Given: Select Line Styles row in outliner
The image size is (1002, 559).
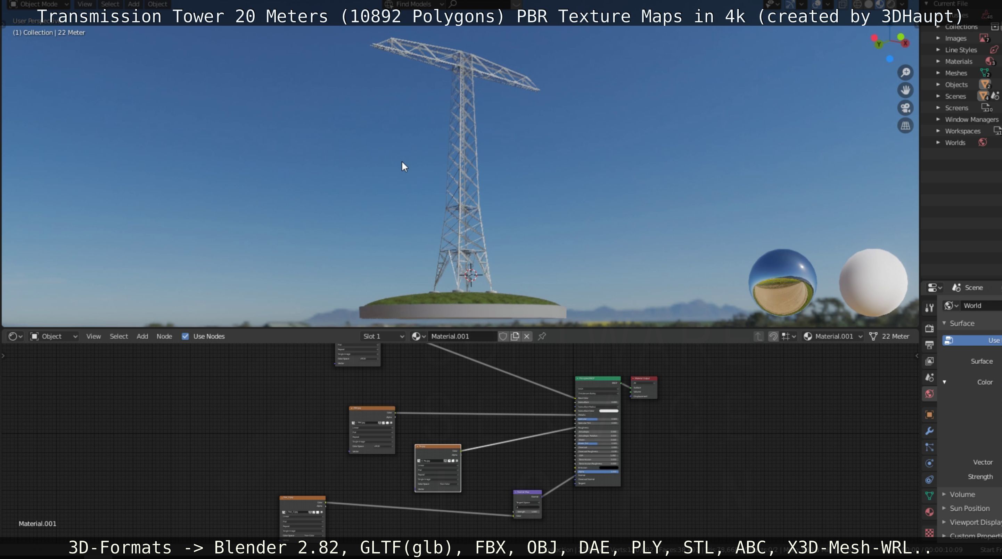Looking at the screenshot, I should tap(961, 50).
